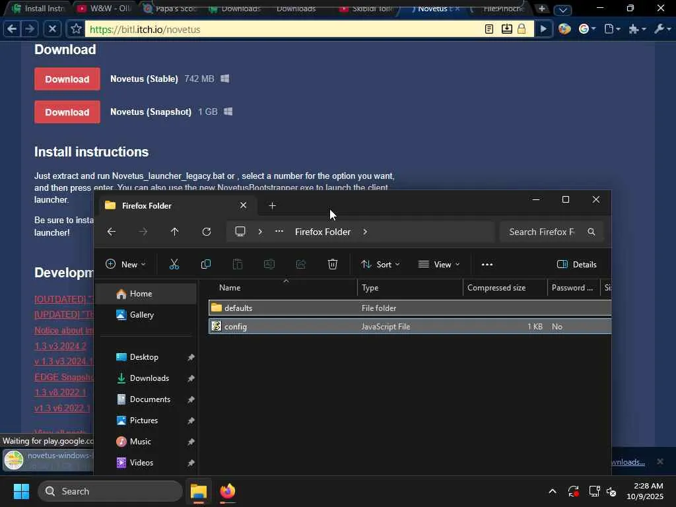Go back in the browser toolbar
Image resolution: width=676 pixels, height=507 pixels.
tap(12, 29)
